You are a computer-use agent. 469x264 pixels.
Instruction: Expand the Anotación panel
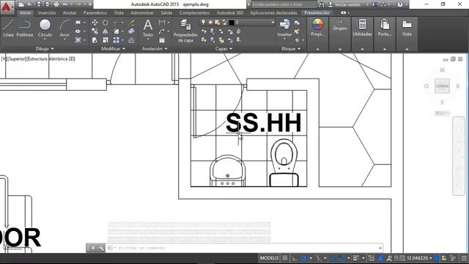155,48
